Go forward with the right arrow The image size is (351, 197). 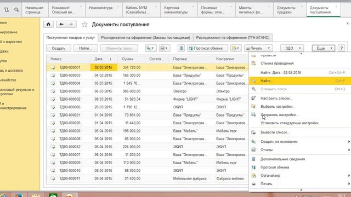(x=71, y=24)
